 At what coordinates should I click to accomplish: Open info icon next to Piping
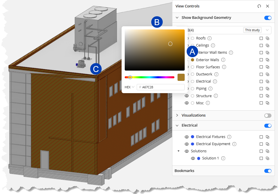(210, 89)
